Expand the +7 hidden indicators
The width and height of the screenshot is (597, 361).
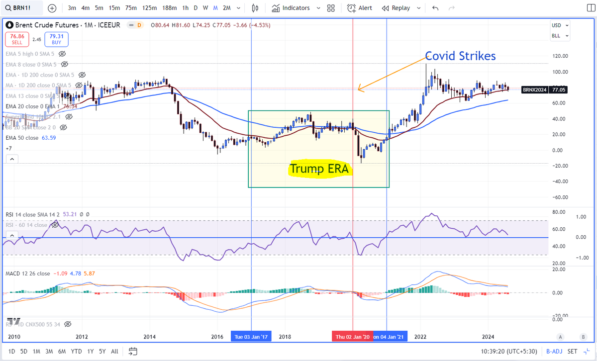point(9,148)
